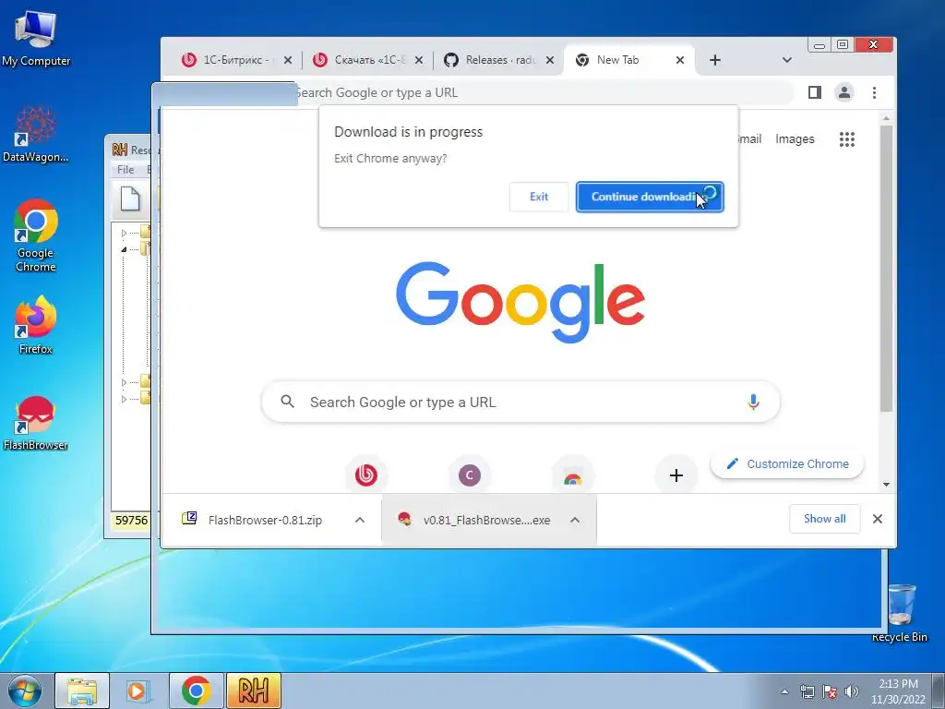Screen dimensions: 945x709
Task: Close the 1C-Битрикс tab
Action: coord(288,60)
